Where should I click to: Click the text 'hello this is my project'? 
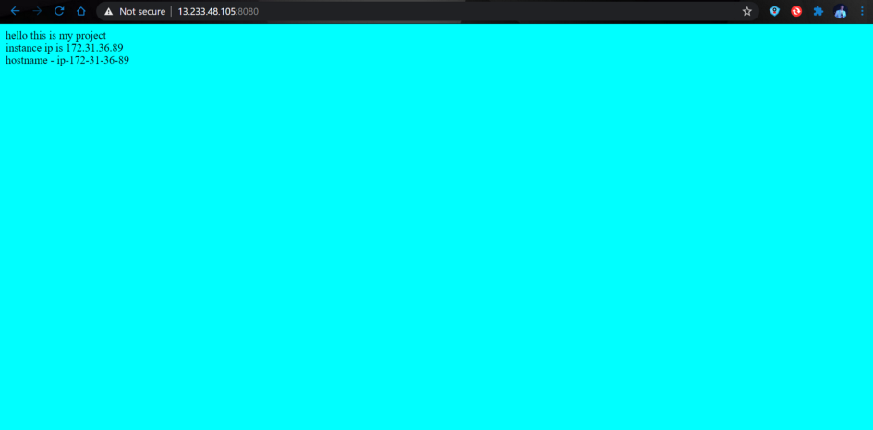[x=55, y=36]
